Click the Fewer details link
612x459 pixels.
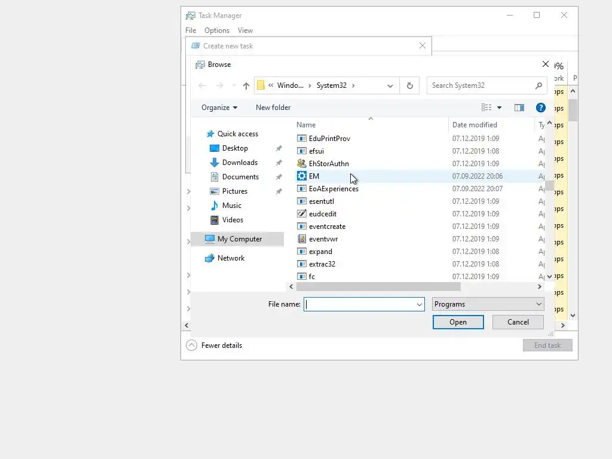[222, 345]
